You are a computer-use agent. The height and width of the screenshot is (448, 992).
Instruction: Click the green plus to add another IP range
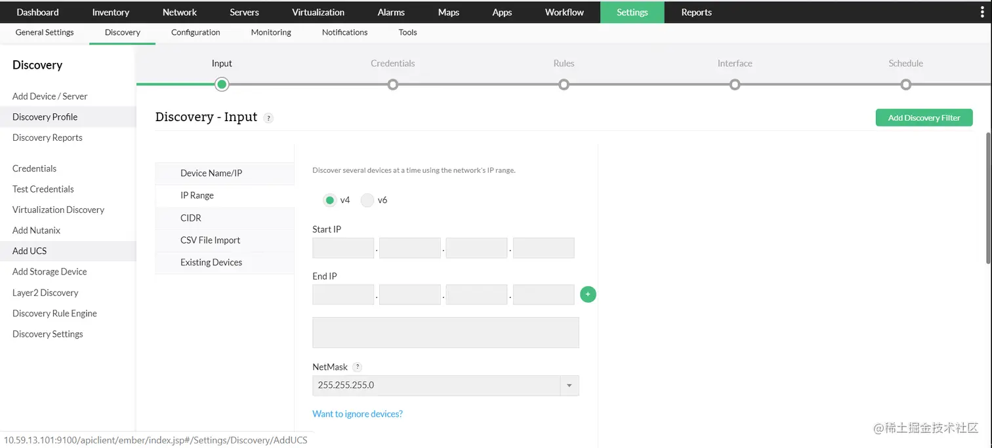click(587, 294)
